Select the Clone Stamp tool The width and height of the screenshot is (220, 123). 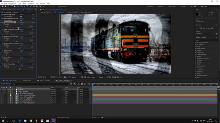[x=34, y=6]
